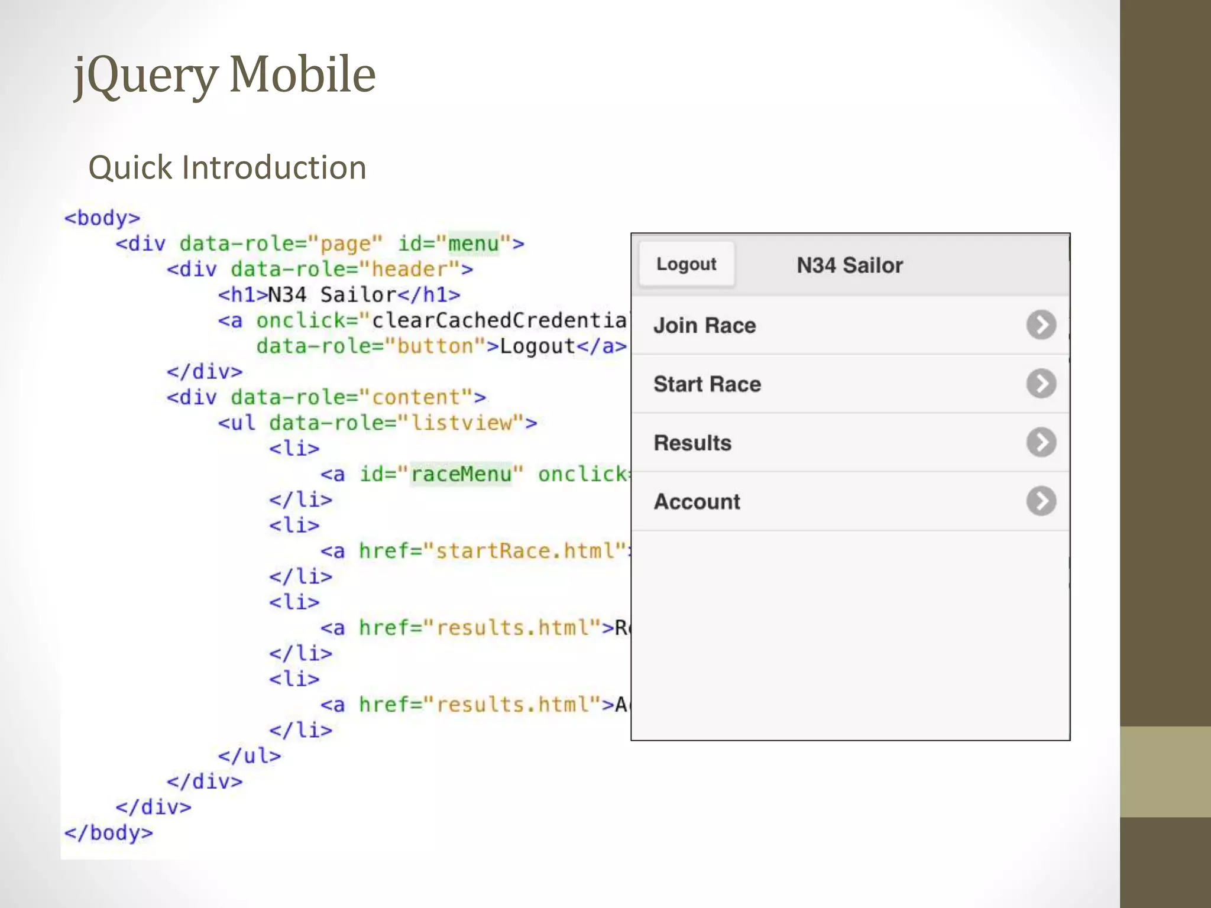
Task: Click the arrow icon beside Results
Action: pos(1041,442)
